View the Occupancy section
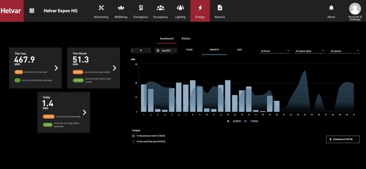This screenshot has width=366, height=169. [x=160, y=11]
